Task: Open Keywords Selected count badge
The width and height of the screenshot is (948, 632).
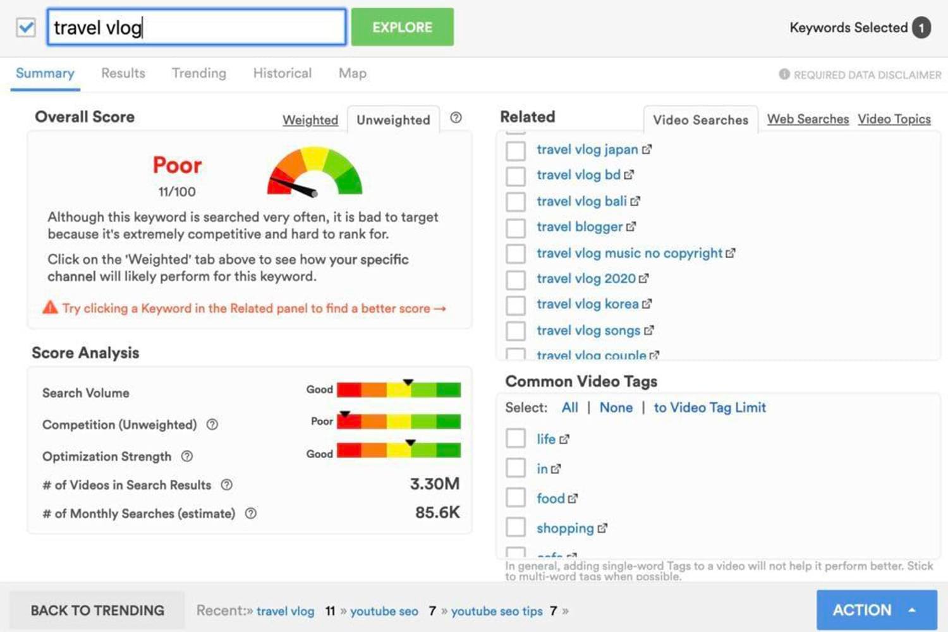Action: [x=921, y=28]
